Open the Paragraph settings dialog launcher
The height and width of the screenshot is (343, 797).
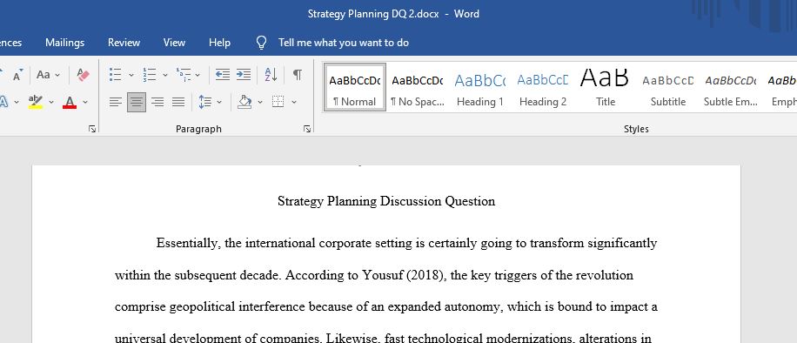click(x=307, y=129)
